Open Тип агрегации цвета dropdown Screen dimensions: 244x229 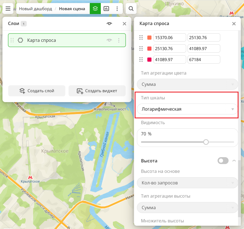[x=187, y=84]
